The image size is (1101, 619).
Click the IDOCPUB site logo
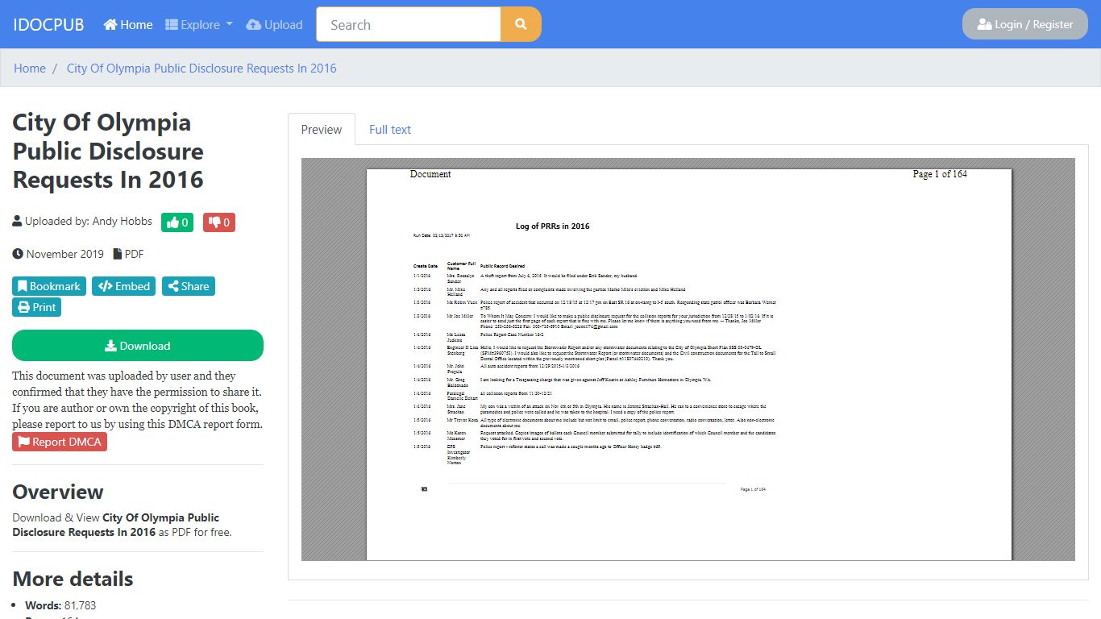48,25
